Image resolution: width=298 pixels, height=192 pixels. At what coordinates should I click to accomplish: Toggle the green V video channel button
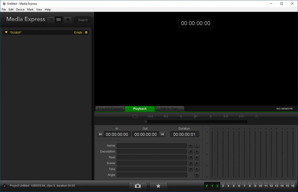pyautogui.click(x=207, y=186)
